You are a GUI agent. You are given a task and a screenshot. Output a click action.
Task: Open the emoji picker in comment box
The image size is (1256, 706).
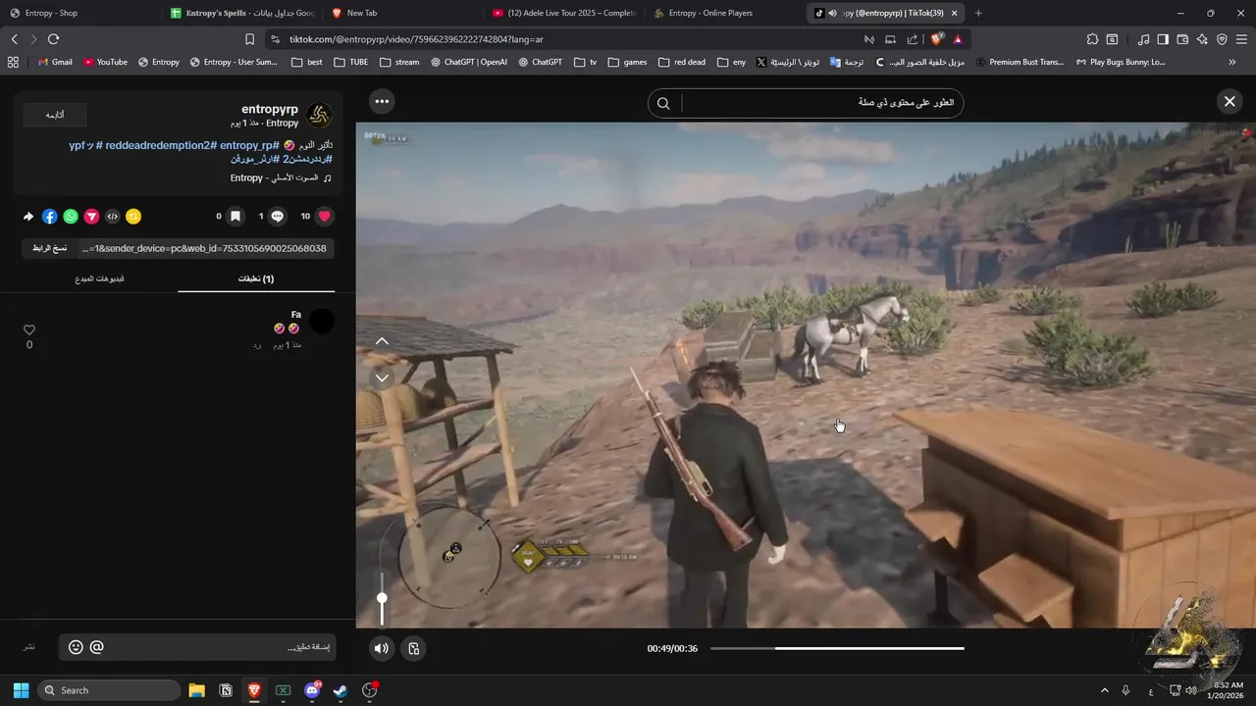[x=76, y=647]
